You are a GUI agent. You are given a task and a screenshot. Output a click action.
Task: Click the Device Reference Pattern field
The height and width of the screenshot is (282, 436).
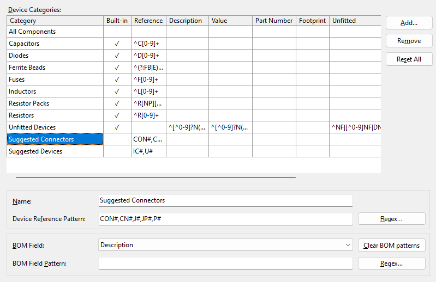(x=225, y=219)
